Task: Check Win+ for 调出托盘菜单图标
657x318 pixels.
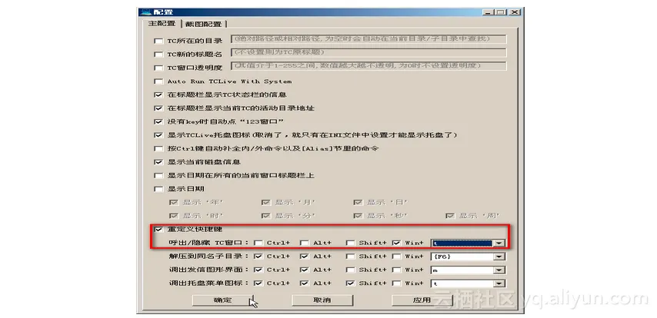Action: (x=396, y=283)
